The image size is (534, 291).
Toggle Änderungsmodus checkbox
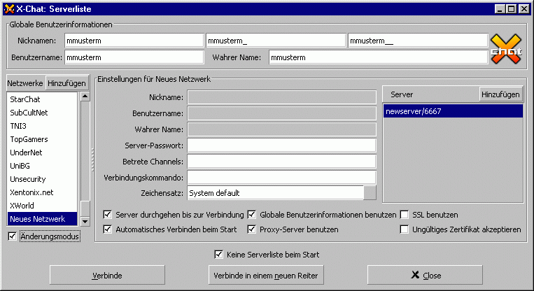13,236
